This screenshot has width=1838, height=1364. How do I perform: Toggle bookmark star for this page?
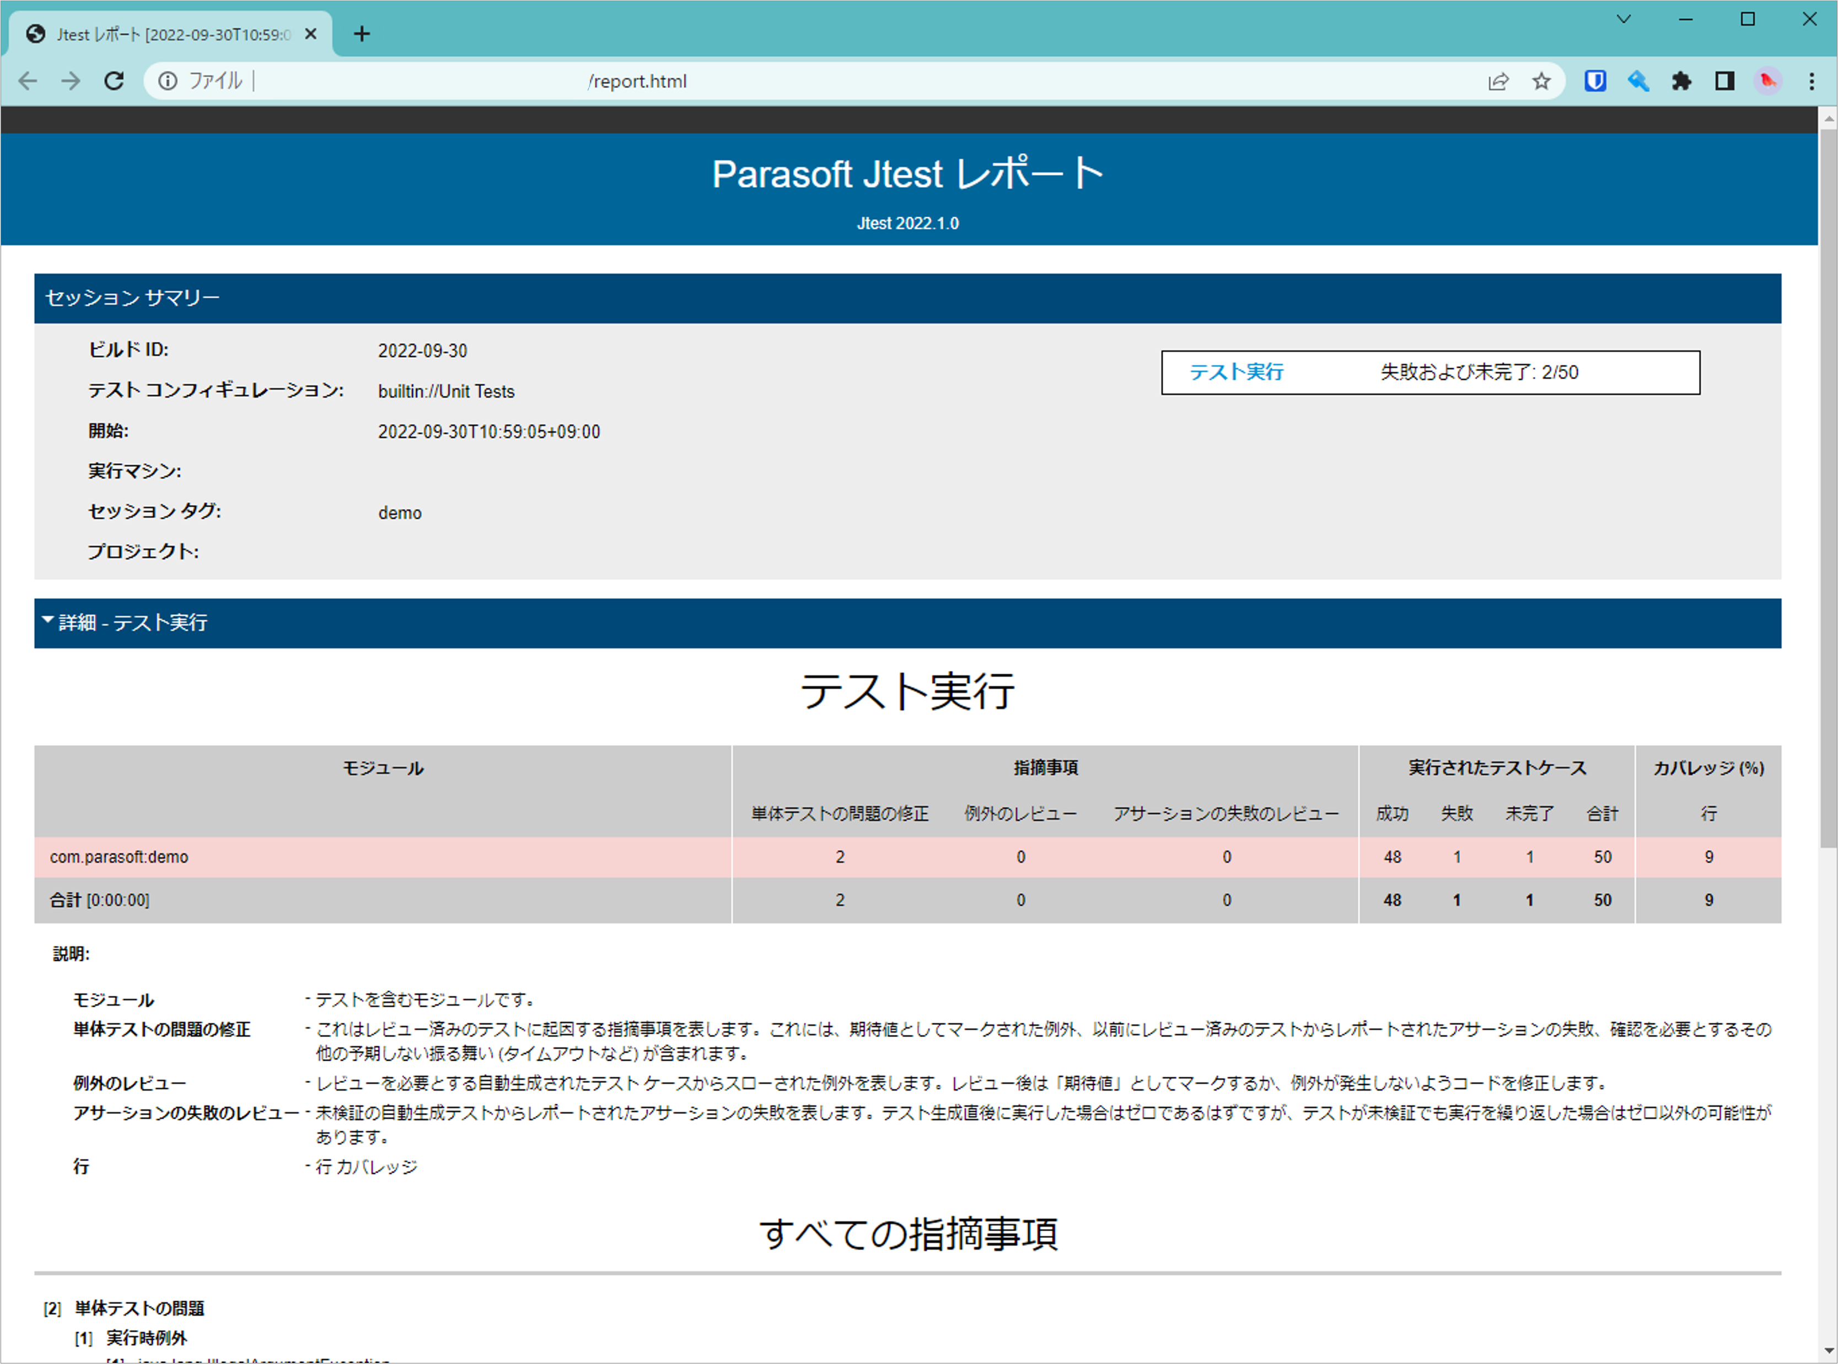tap(1541, 81)
